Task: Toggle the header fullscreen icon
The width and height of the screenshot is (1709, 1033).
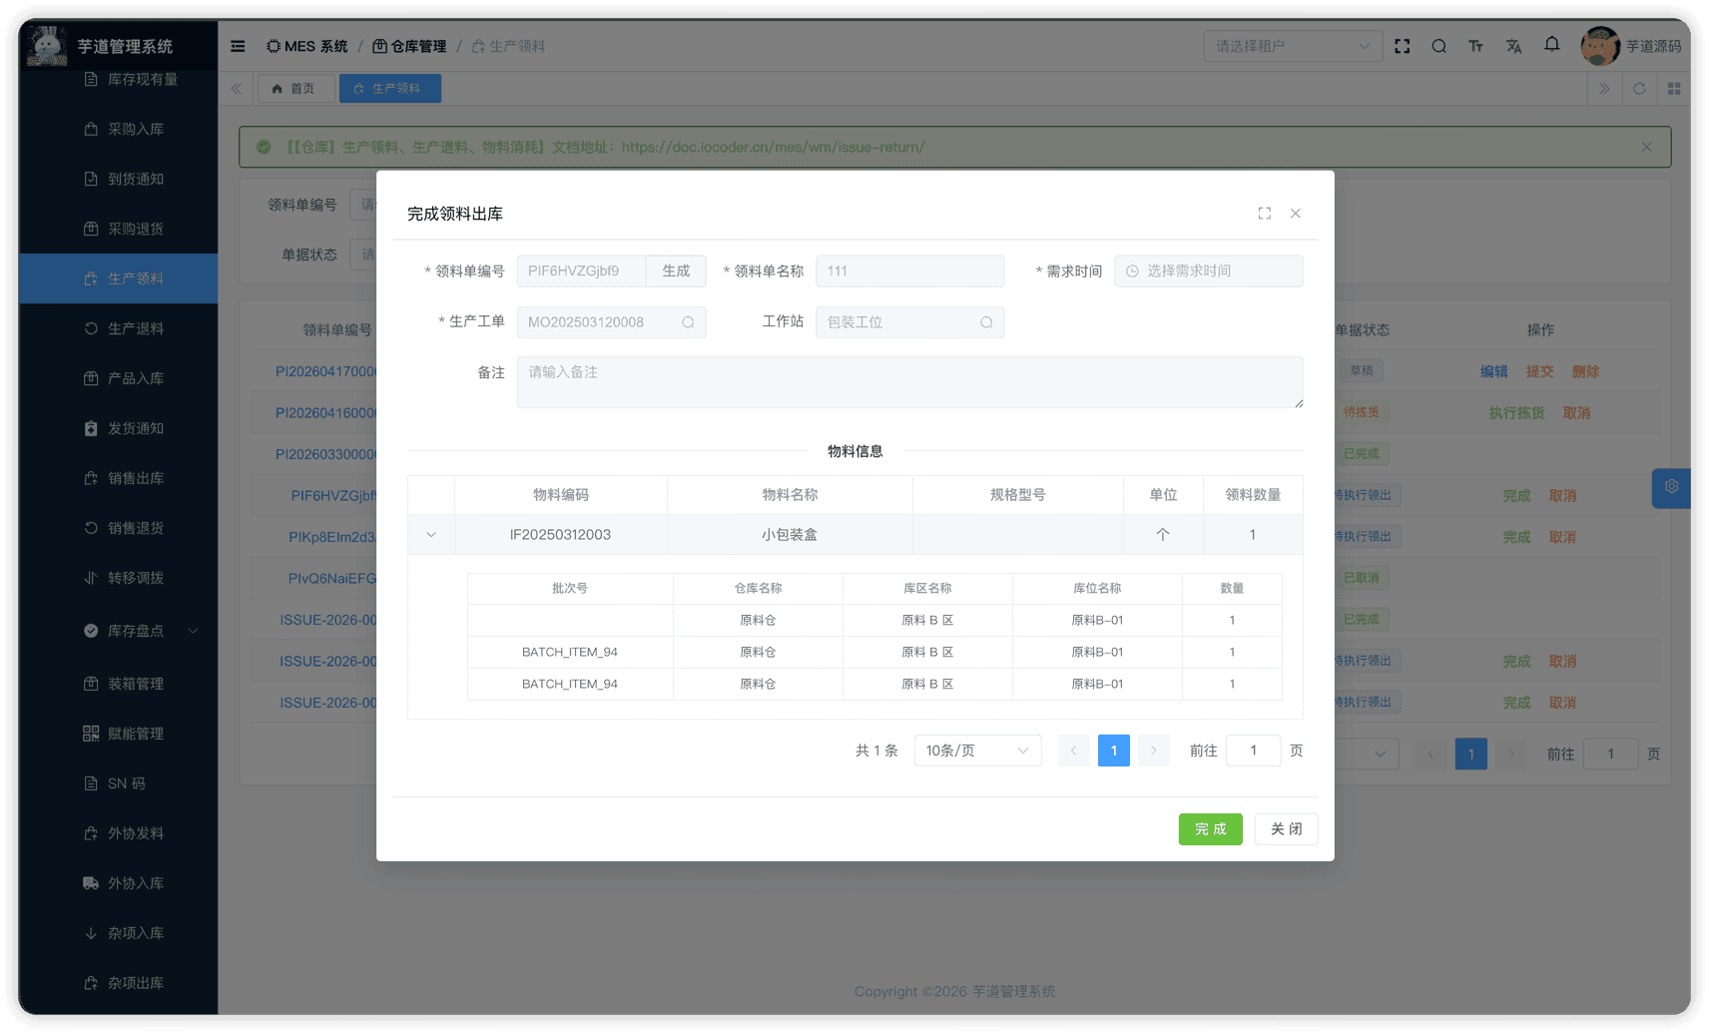Action: [x=1402, y=46]
